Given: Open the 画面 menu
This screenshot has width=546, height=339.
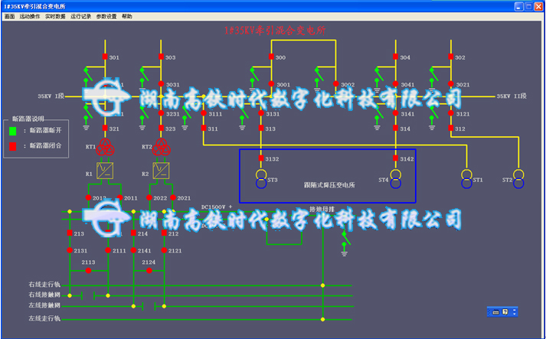Looking at the screenshot, I should (x=9, y=16).
